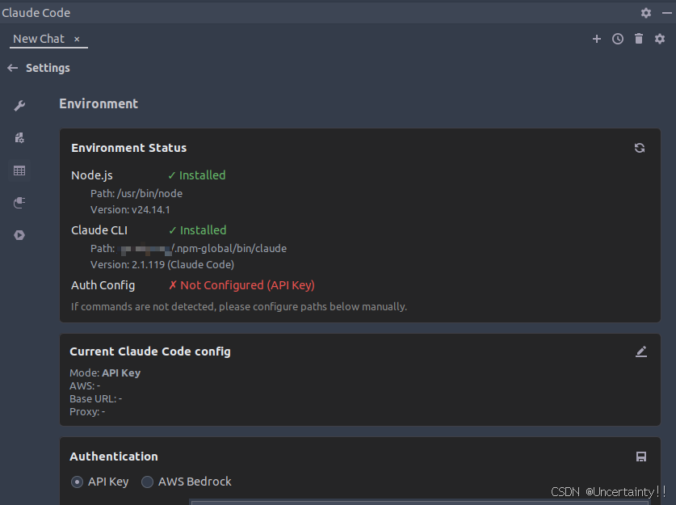676x505 pixels.
Task: Click the Base URL value line
Action: click(x=96, y=398)
